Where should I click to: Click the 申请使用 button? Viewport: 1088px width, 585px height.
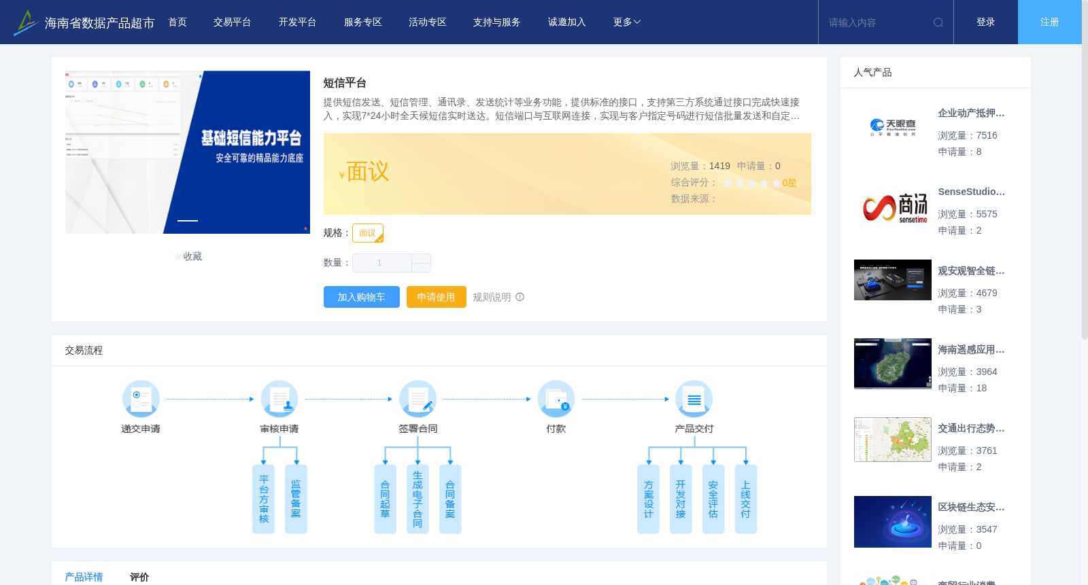coord(437,297)
